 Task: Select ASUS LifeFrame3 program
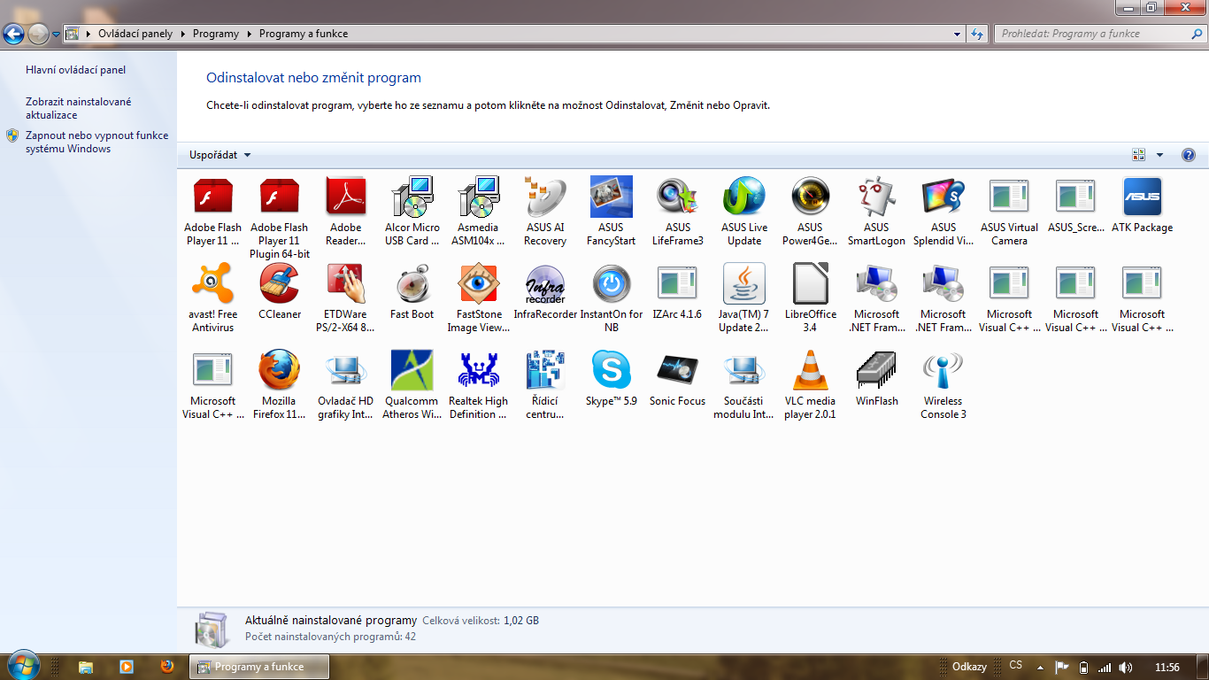678,212
